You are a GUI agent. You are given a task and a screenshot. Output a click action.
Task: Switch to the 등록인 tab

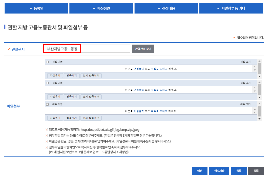[36, 8]
